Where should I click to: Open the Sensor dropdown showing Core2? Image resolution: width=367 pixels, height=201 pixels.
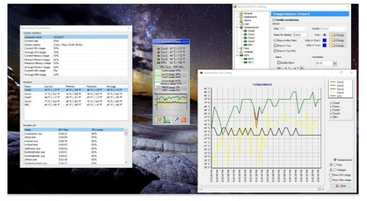336,29
